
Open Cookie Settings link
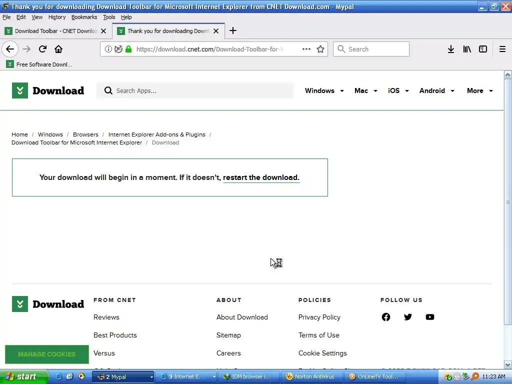pyautogui.click(x=322, y=353)
